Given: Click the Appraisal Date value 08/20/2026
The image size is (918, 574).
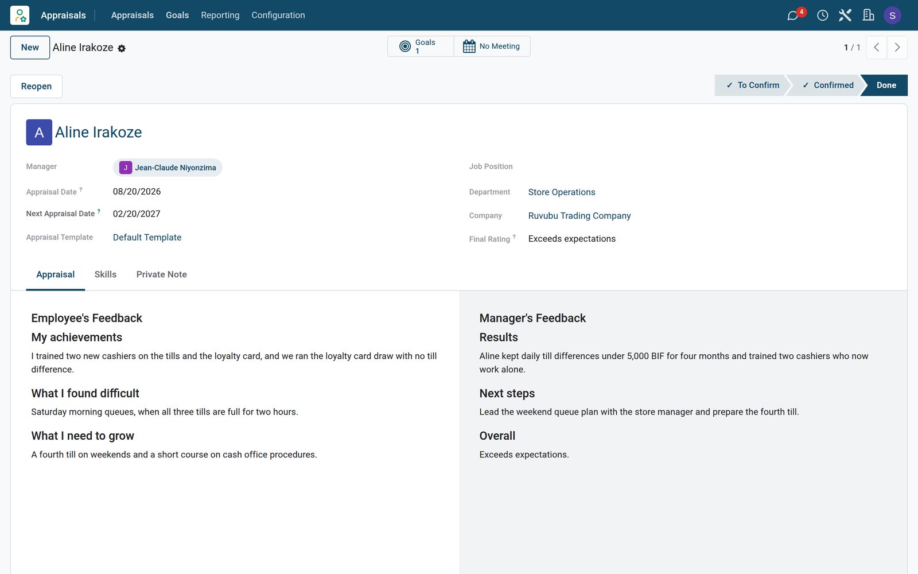Looking at the screenshot, I should pyautogui.click(x=137, y=192).
